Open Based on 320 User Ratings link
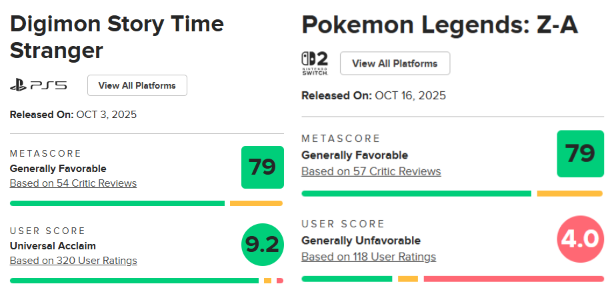The width and height of the screenshot is (614, 298). pos(73,261)
